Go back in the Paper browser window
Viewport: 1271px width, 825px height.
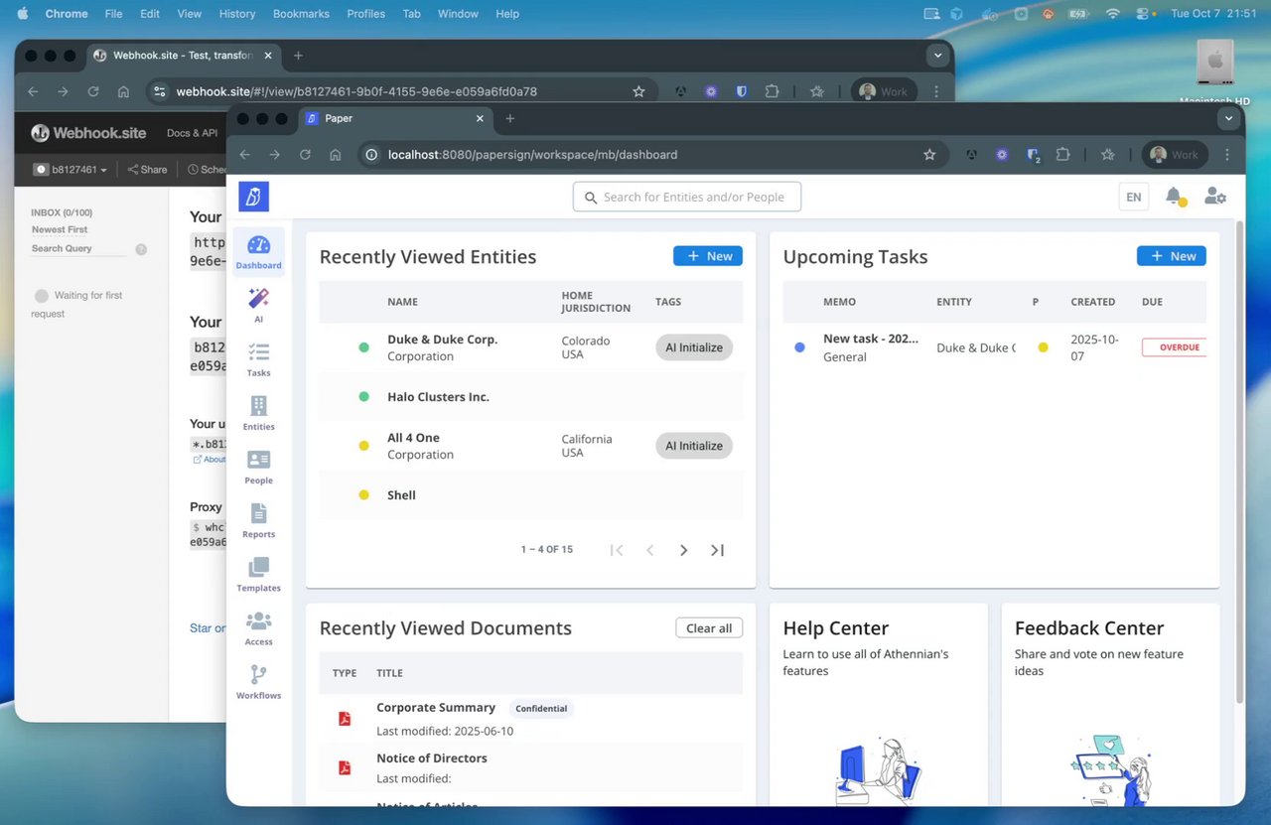tap(244, 155)
